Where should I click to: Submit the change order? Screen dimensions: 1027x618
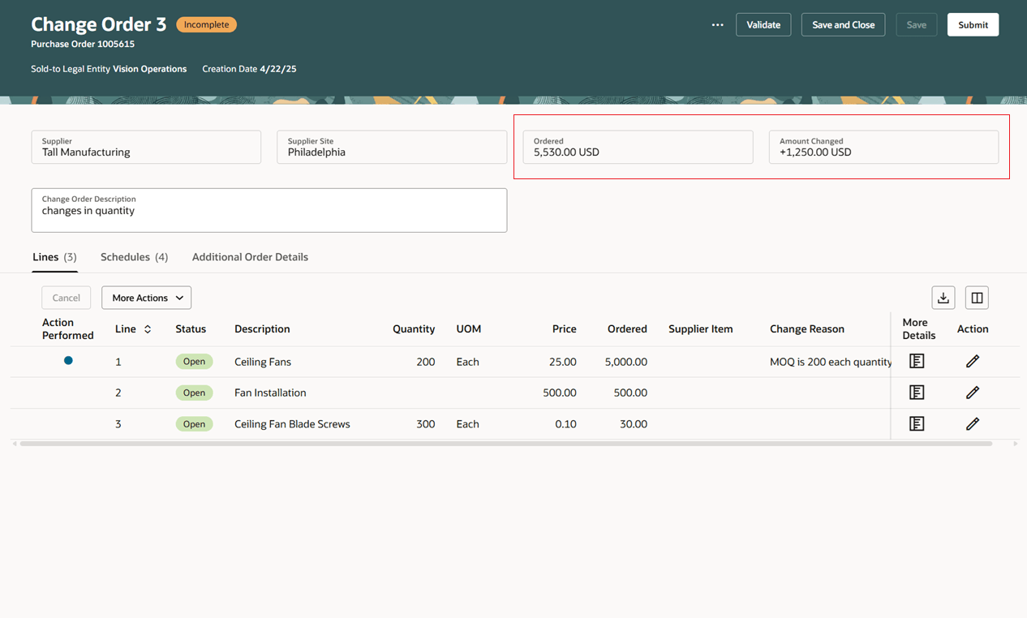(973, 24)
